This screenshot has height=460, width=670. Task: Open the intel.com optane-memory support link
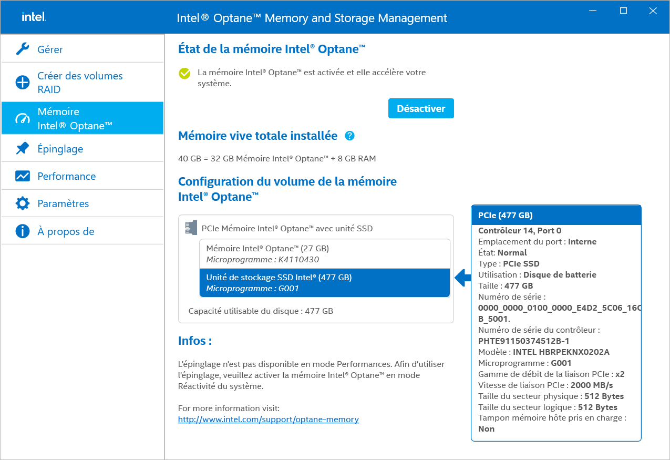[x=268, y=420]
